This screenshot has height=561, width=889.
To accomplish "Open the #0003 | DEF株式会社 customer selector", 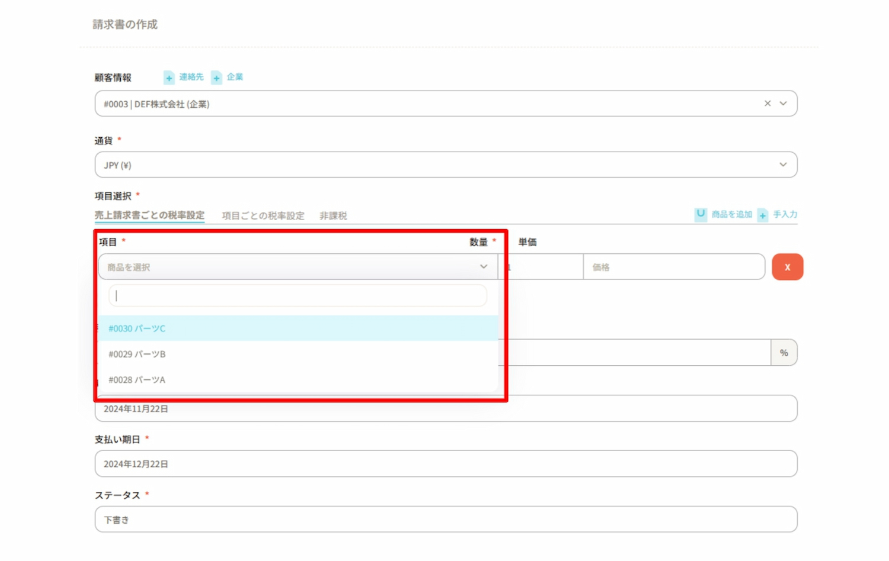I will coord(446,104).
